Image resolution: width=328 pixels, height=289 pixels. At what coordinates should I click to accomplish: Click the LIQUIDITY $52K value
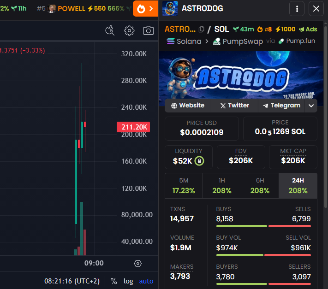(x=182, y=161)
